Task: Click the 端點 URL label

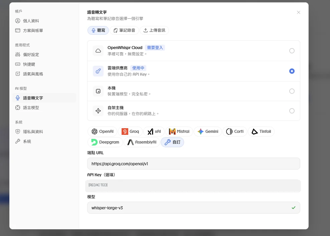Action: [95, 153]
